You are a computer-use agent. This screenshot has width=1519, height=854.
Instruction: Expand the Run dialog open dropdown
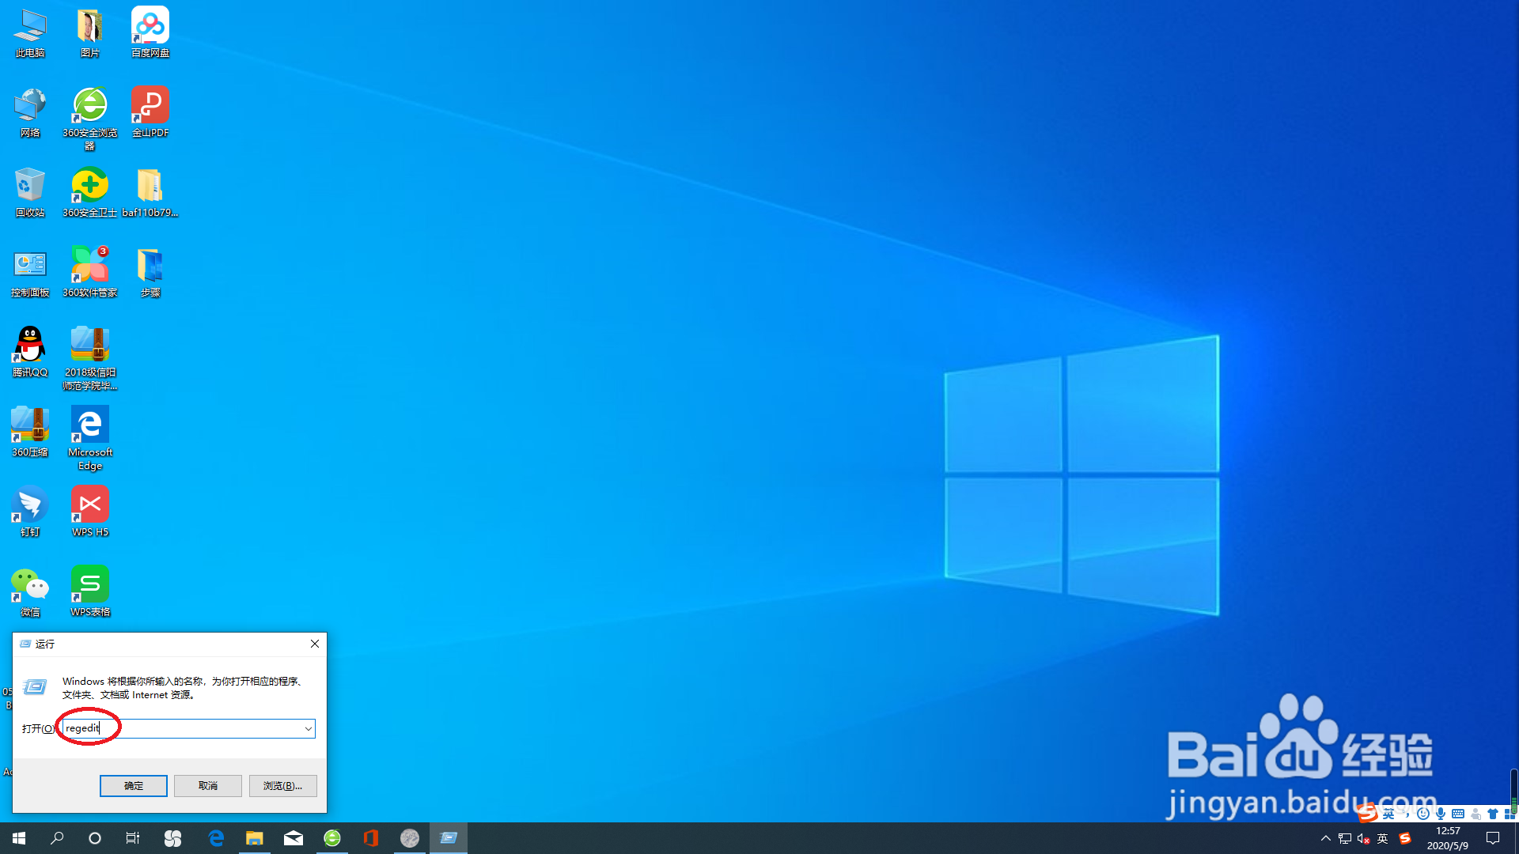[x=308, y=728]
